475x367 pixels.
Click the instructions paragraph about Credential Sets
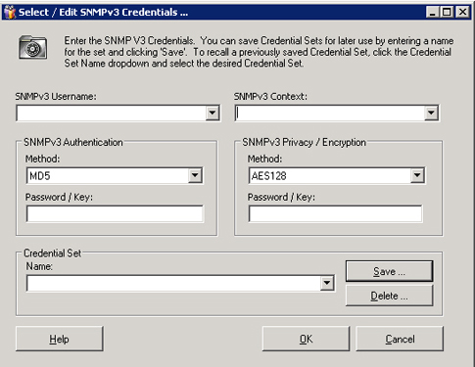pos(259,52)
